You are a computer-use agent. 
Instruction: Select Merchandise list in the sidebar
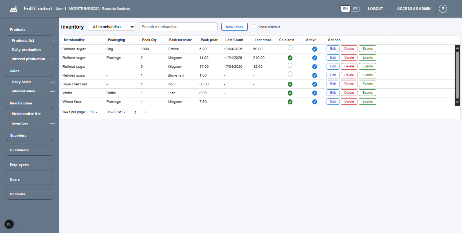click(26, 114)
